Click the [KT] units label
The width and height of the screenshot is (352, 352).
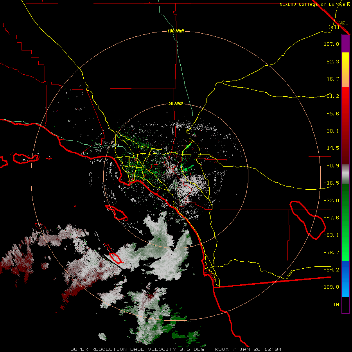334,27
